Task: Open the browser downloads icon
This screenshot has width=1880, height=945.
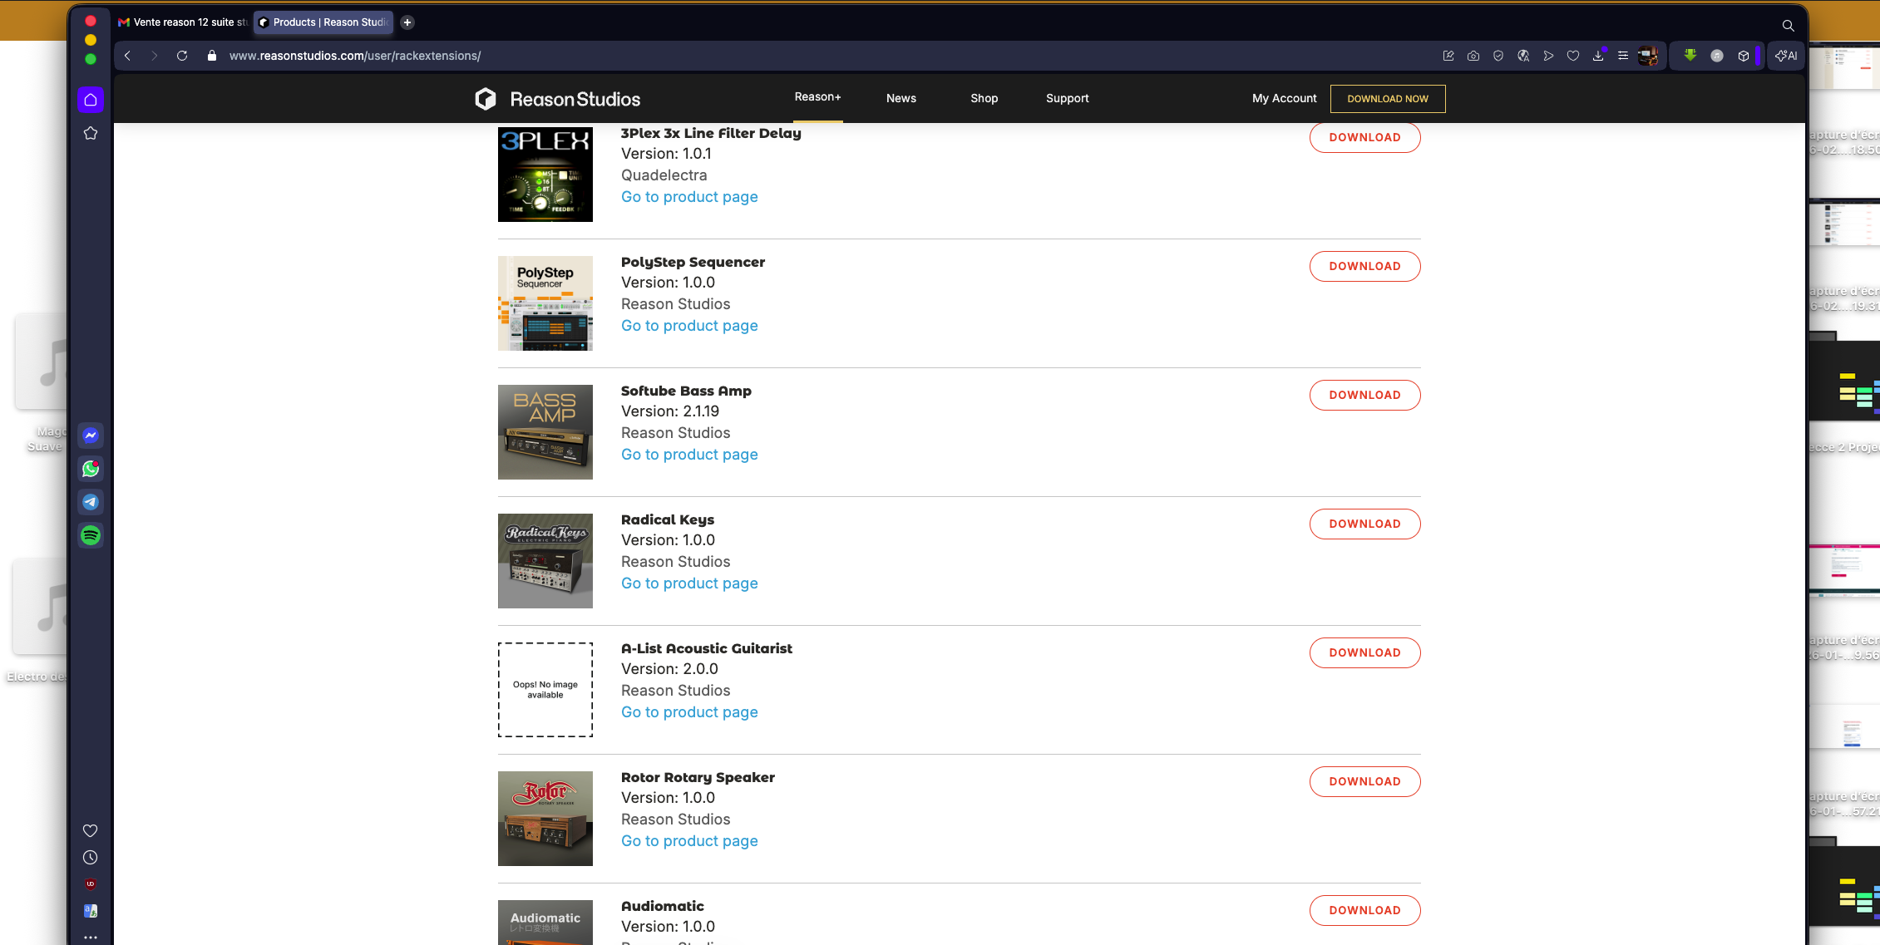Action: point(1598,56)
